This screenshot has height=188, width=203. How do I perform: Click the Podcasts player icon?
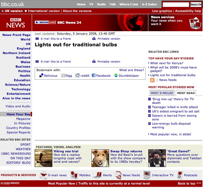tap(180, 175)
